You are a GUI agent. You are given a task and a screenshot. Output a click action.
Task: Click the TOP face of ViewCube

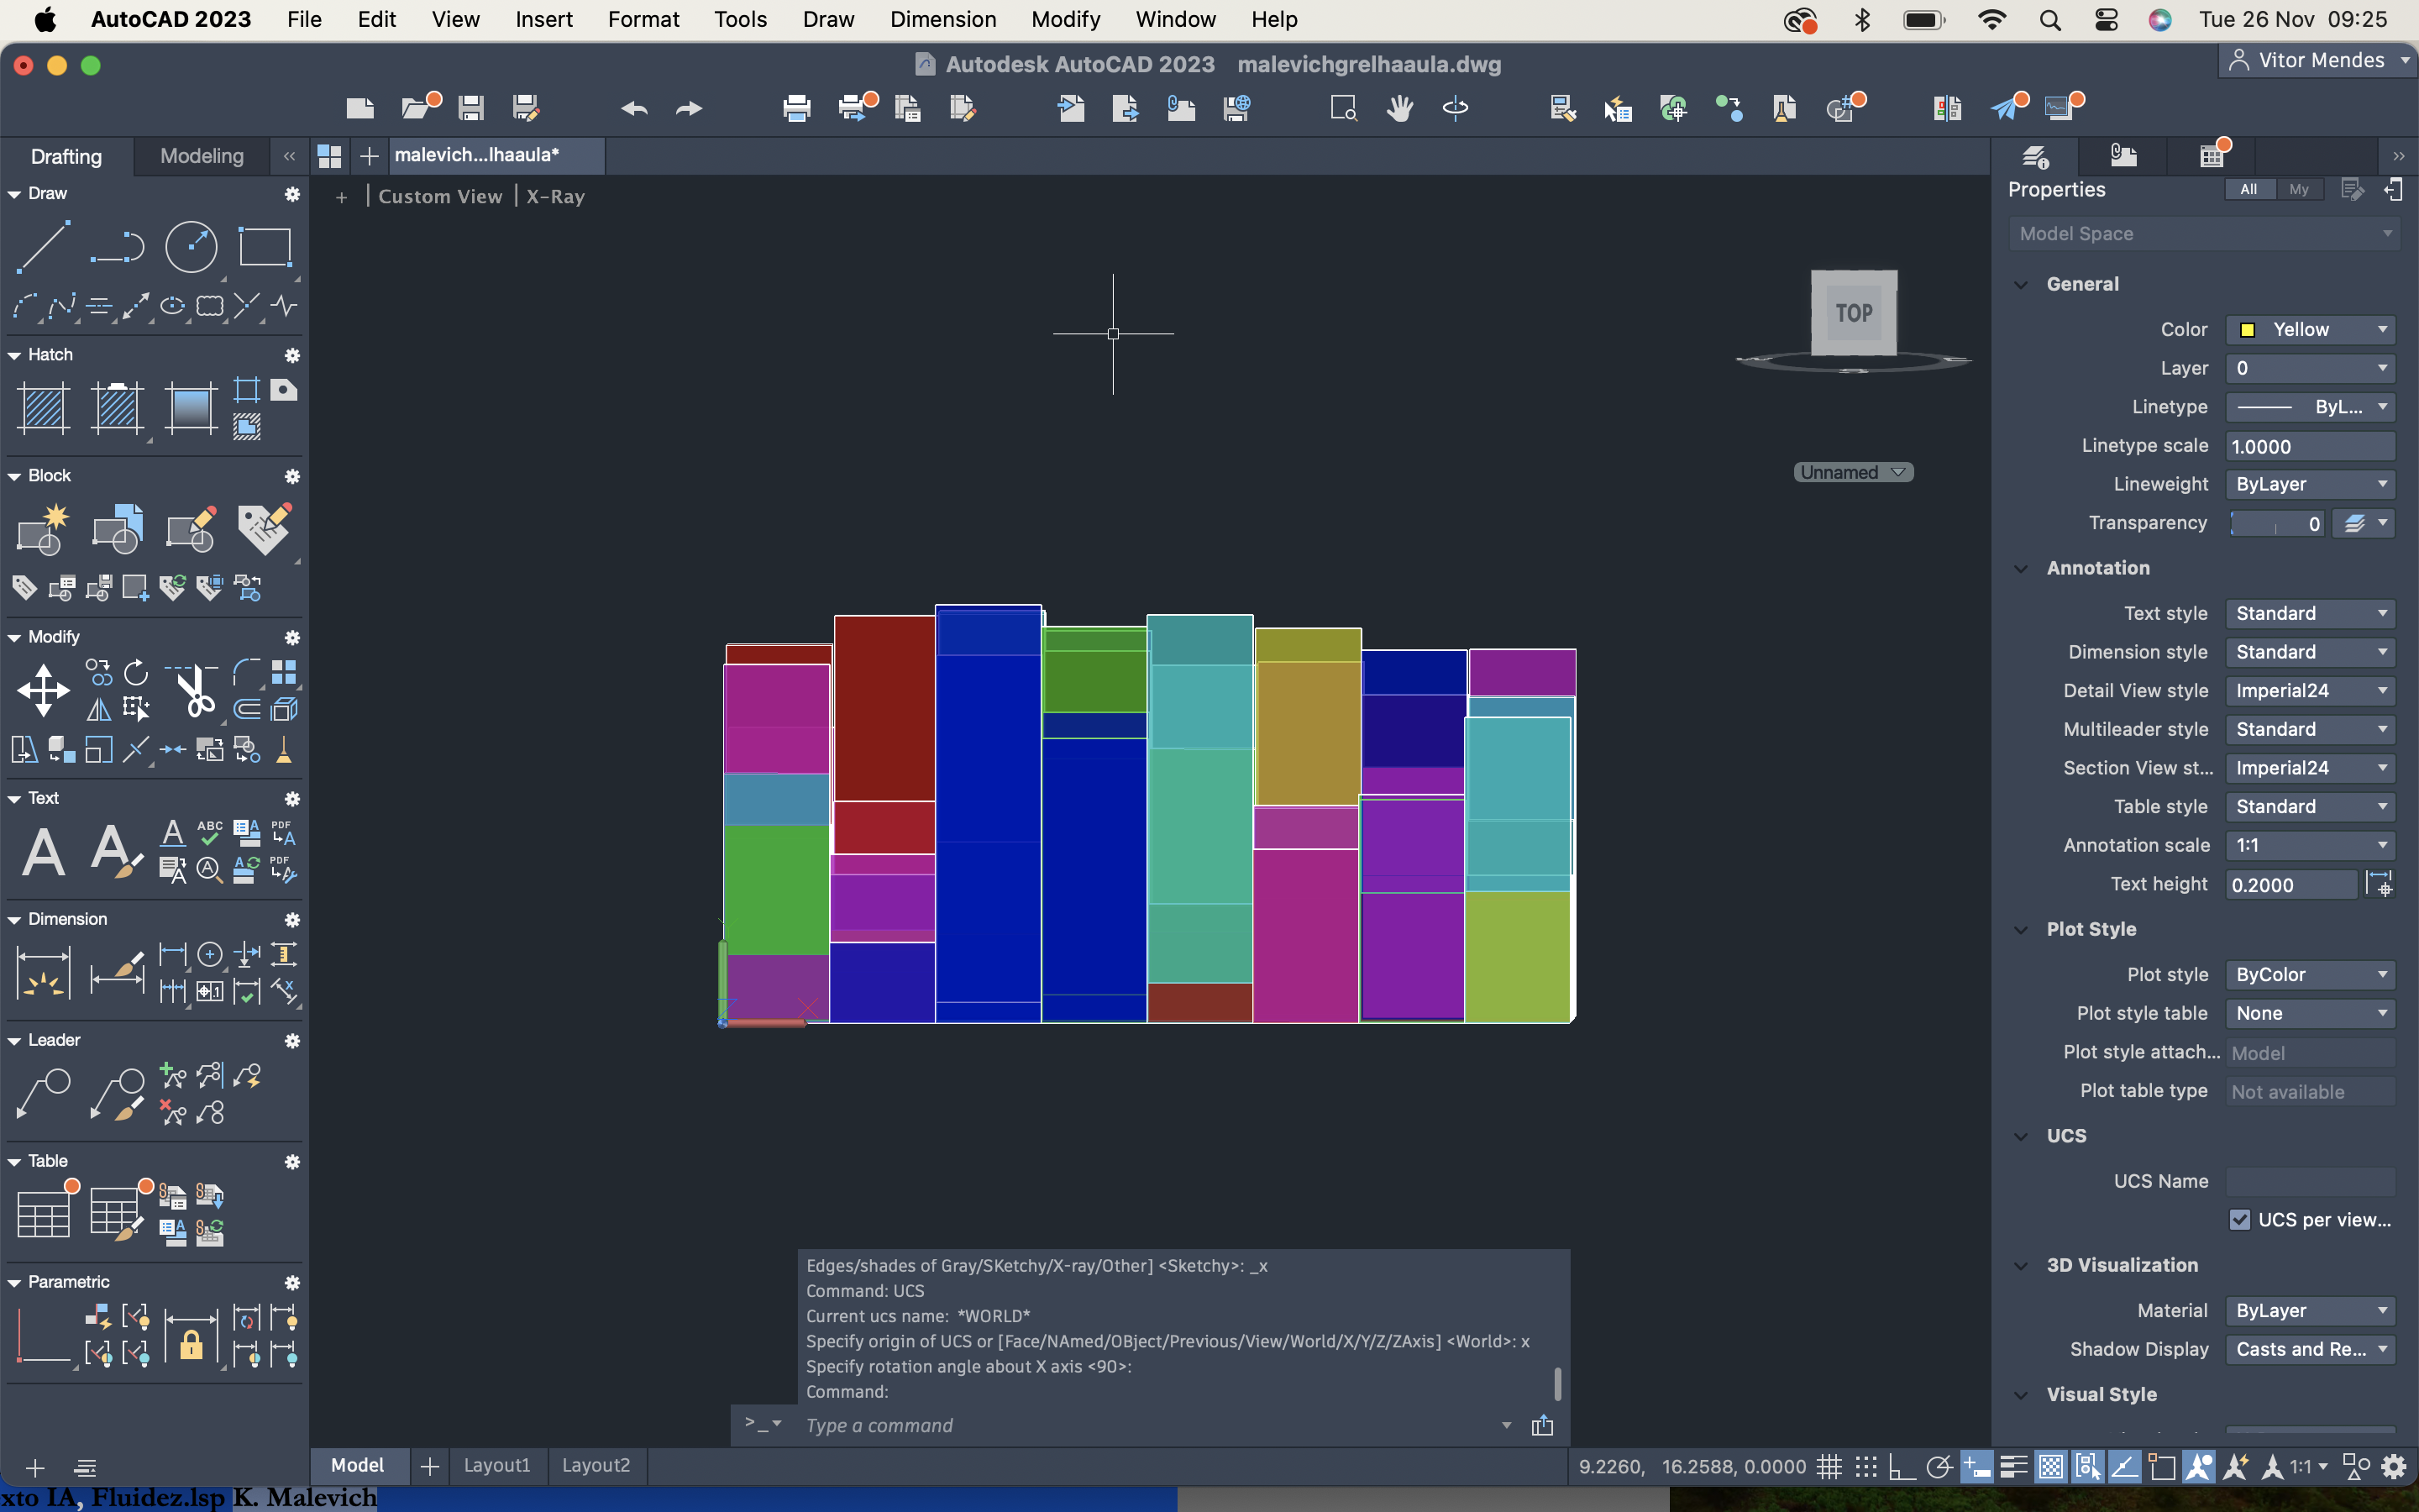1855,313
